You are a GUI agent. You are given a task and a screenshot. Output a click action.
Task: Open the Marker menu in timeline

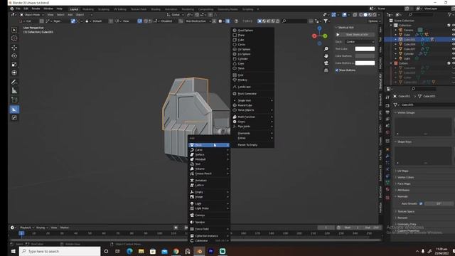(x=65, y=228)
